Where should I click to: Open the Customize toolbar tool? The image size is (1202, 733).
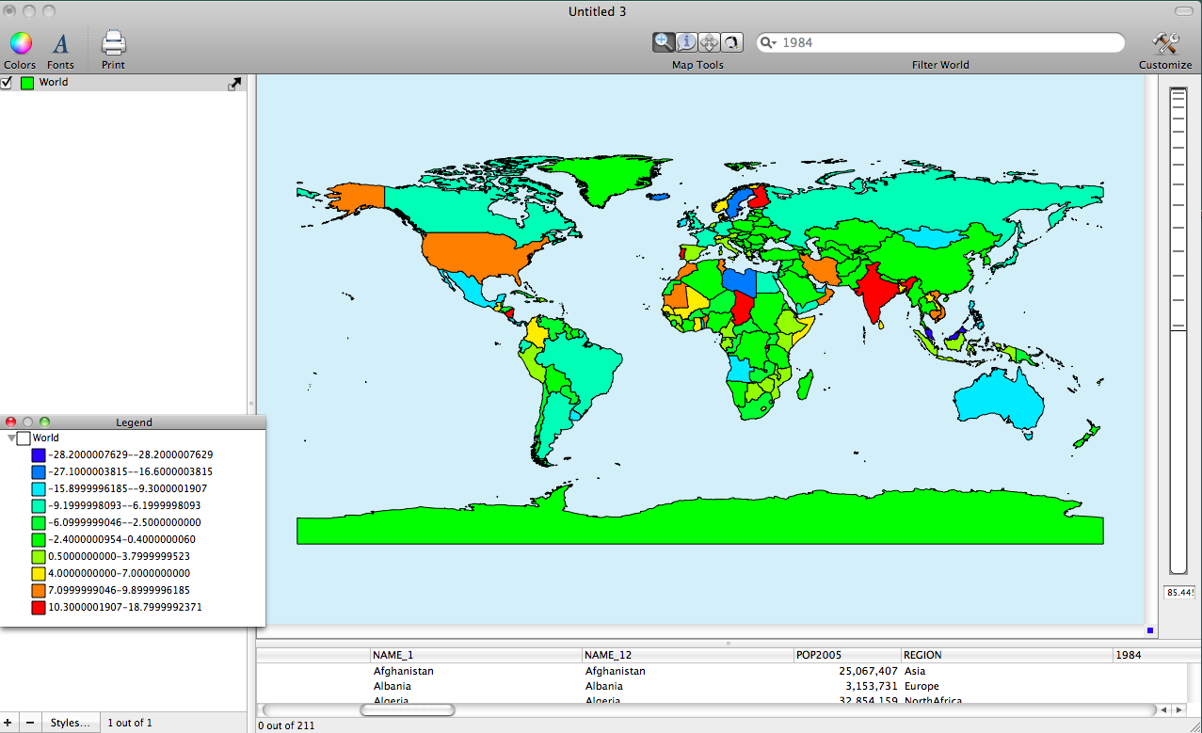[x=1164, y=43]
